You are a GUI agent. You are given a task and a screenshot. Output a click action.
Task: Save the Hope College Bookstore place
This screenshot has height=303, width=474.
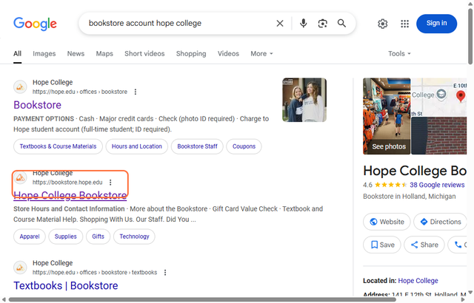pyautogui.click(x=382, y=245)
